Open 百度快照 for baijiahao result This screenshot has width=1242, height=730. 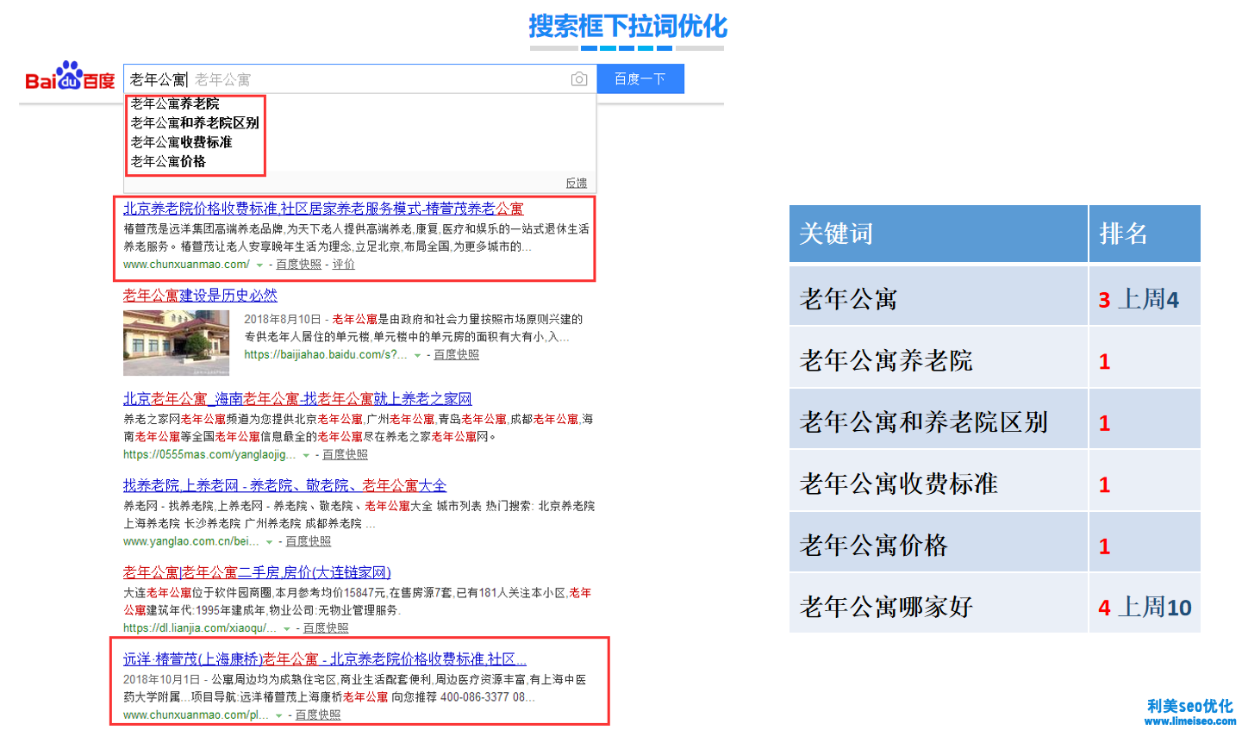click(x=456, y=354)
